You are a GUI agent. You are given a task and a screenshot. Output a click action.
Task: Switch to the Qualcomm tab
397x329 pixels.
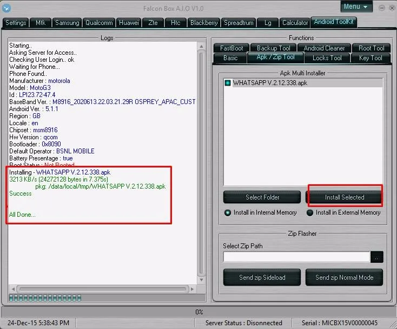click(99, 23)
